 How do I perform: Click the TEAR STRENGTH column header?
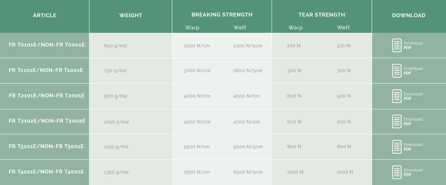(x=322, y=14)
